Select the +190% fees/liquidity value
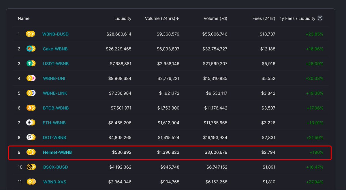Image resolution: width=346 pixels, height=190 pixels. [x=316, y=152]
